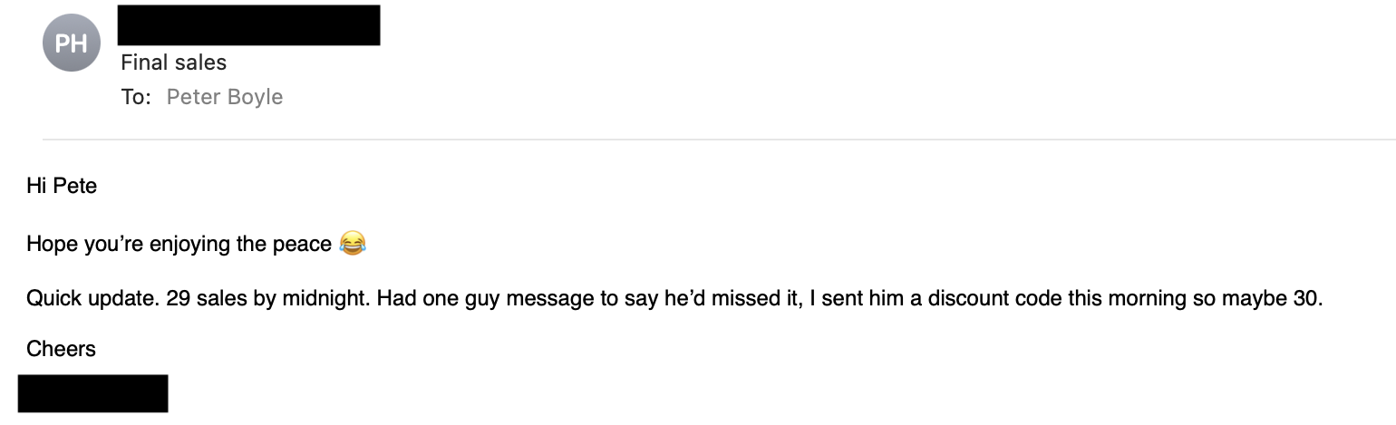This screenshot has height=425, width=1396.
Task: Click the laughing-crying emoji
Action: pos(352,243)
